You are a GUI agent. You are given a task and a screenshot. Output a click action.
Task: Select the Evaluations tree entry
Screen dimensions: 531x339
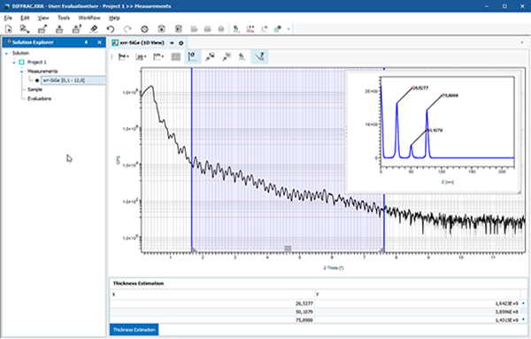tap(39, 99)
